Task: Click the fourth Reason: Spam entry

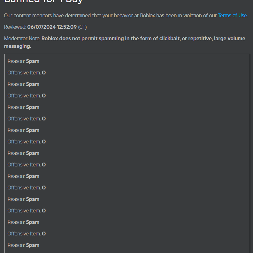Action: click(x=23, y=130)
